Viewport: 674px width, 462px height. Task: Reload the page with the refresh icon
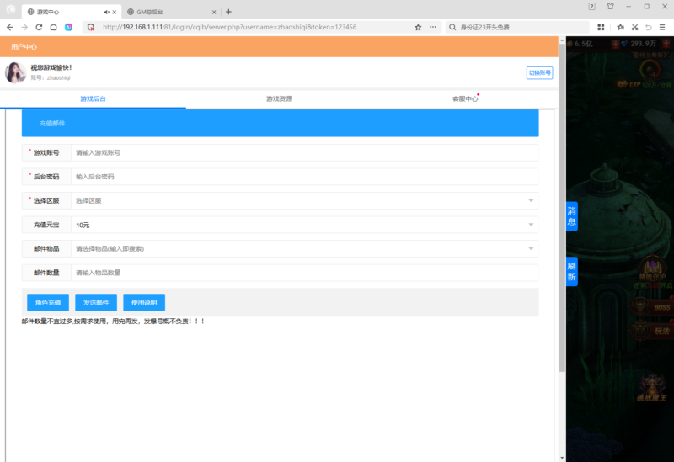pyautogui.click(x=39, y=27)
